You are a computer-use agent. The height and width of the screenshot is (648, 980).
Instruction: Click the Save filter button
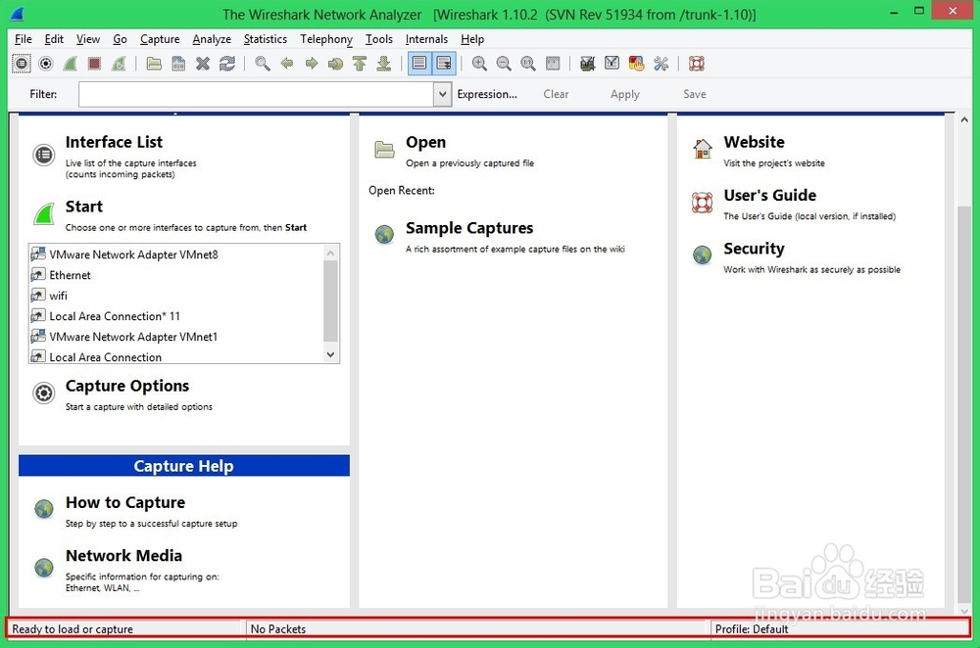[x=695, y=94]
